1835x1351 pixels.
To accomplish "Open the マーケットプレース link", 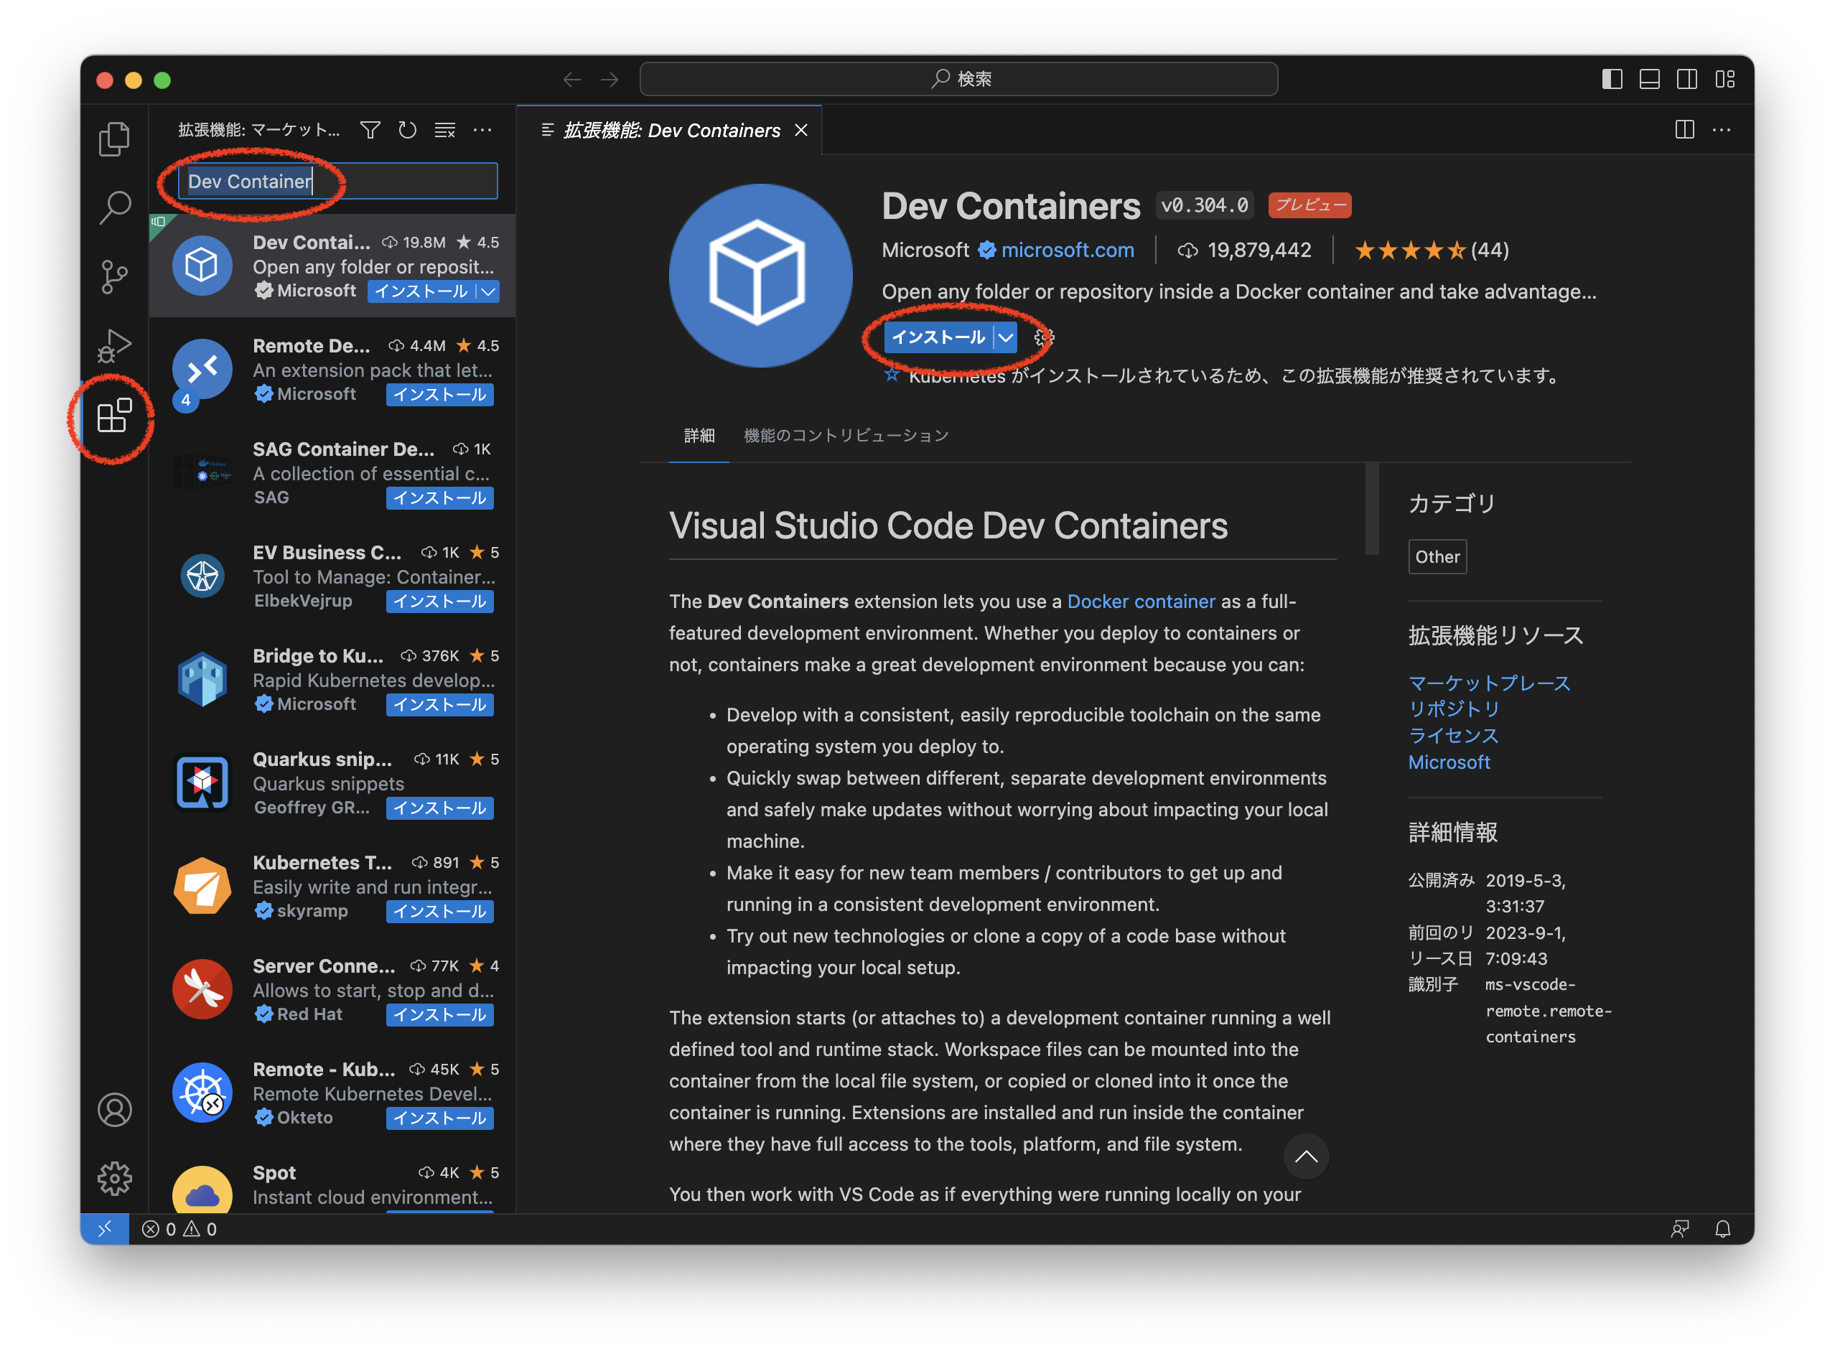I will (1488, 683).
